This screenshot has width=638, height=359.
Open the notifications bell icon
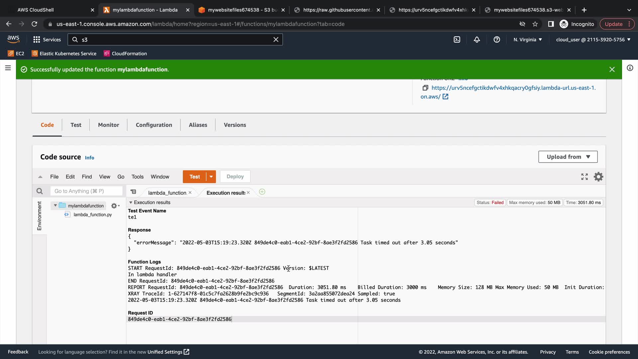coord(477,40)
